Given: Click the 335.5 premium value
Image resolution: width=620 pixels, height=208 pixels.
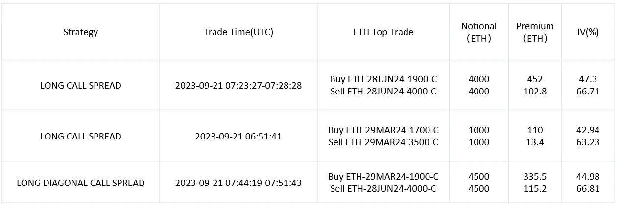Looking at the screenshot, I should 535,177.
